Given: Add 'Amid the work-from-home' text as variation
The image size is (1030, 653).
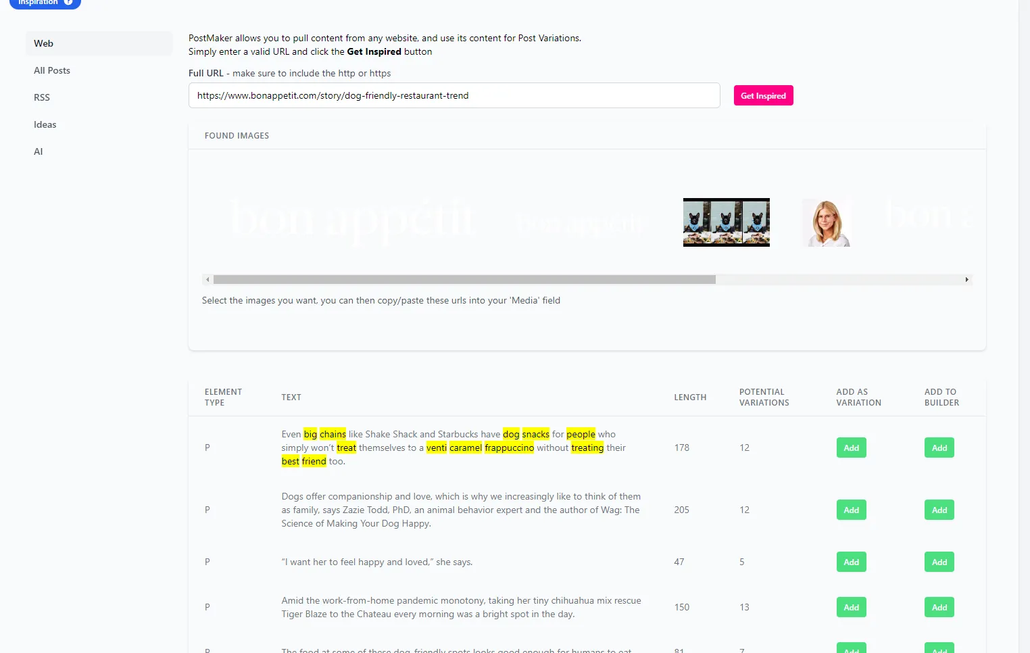Looking at the screenshot, I should pos(851,607).
